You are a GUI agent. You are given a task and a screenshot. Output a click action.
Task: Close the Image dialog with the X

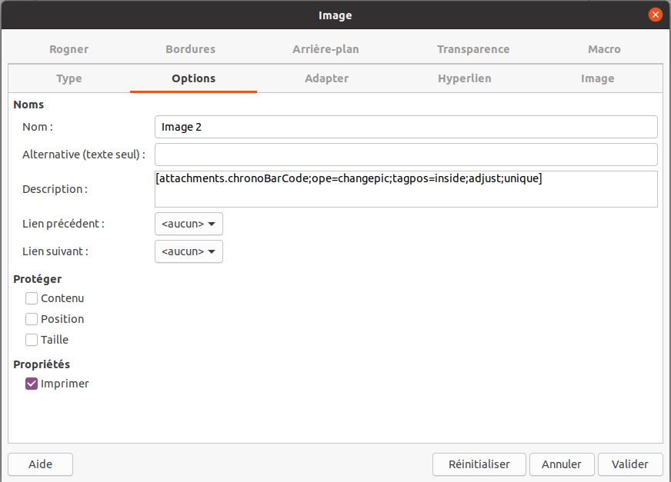[655, 15]
